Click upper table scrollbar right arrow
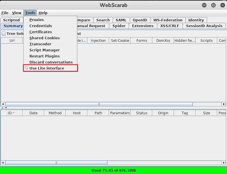227x174 pixels. click(x=224, y=104)
